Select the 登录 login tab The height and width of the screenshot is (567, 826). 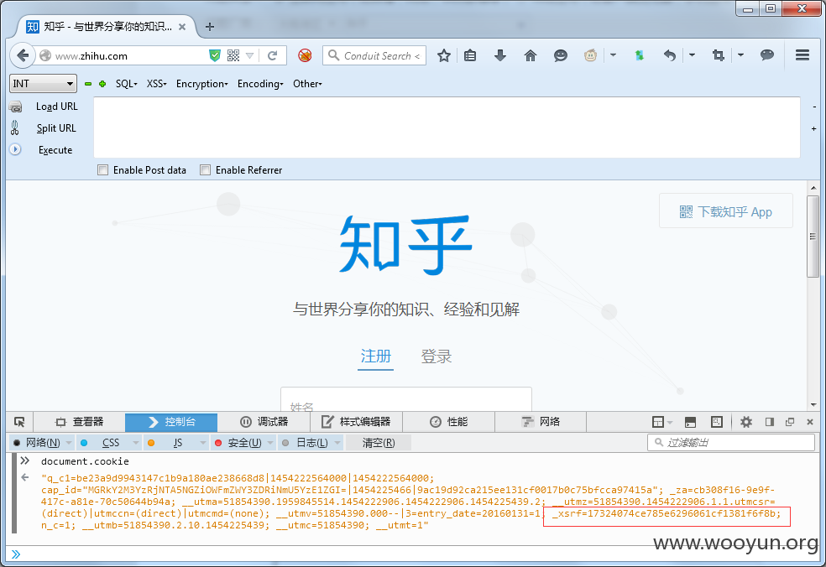(x=436, y=356)
